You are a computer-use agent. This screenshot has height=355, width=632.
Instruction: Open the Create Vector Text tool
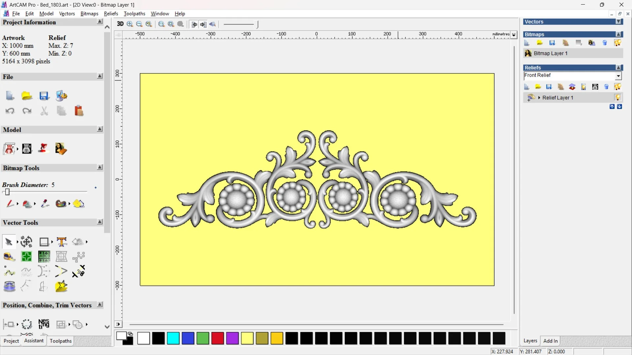coord(62,242)
